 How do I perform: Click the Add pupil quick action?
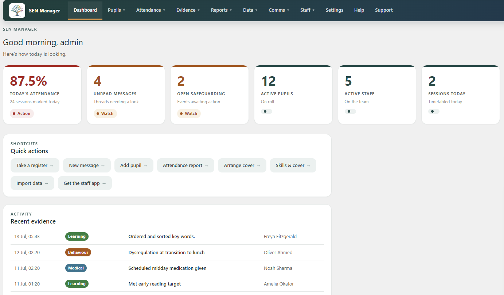click(x=134, y=165)
